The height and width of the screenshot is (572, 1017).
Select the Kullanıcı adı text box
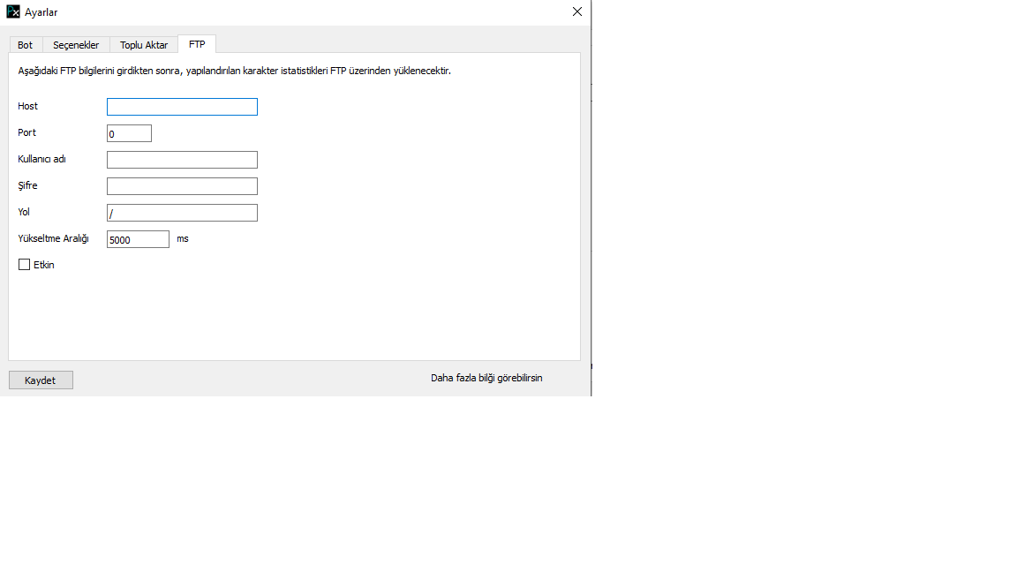[x=182, y=160]
